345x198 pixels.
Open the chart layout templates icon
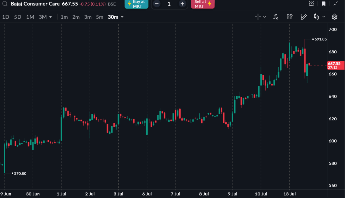point(290,17)
